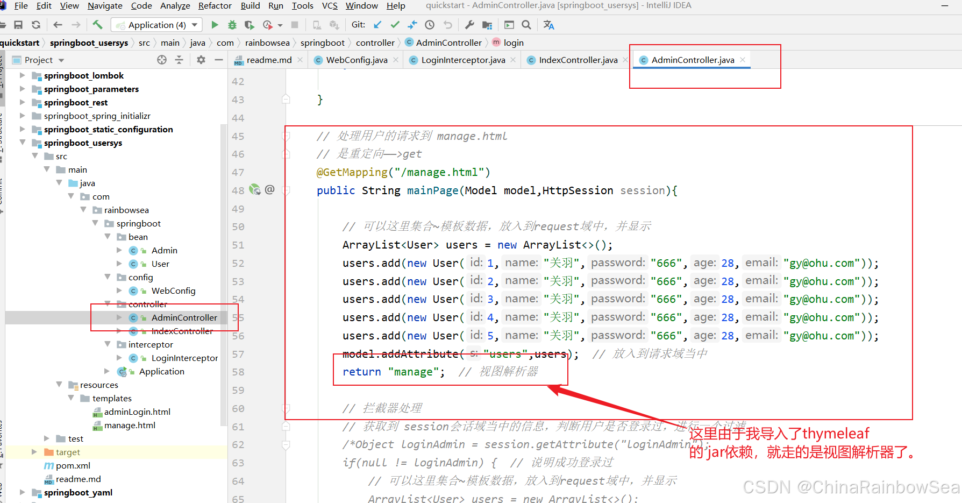Image resolution: width=962 pixels, height=503 pixels.
Task: Collapse the templates folder
Action: pyautogui.click(x=72, y=398)
